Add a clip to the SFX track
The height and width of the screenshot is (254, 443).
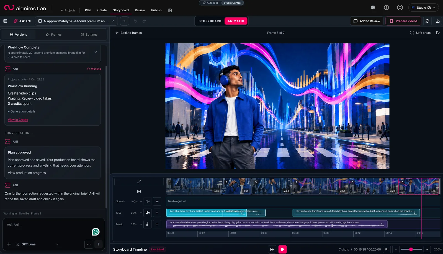coord(157,213)
